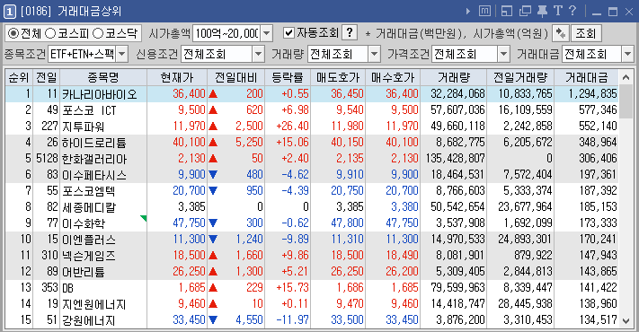
Task: Select the 전체 market radio button
Action: (x=13, y=33)
